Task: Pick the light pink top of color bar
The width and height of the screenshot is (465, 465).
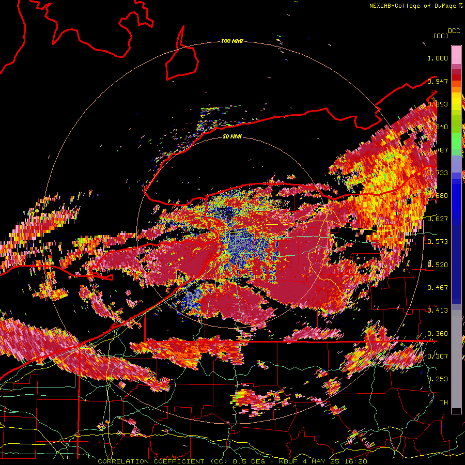Action: [x=456, y=55]
